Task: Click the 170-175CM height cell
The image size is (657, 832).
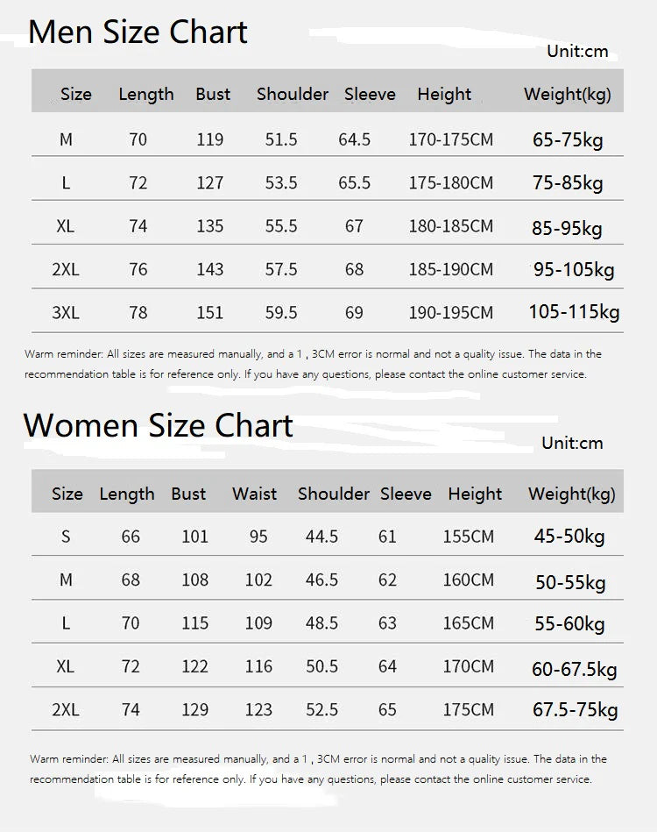Action: (x=450, y=139)
